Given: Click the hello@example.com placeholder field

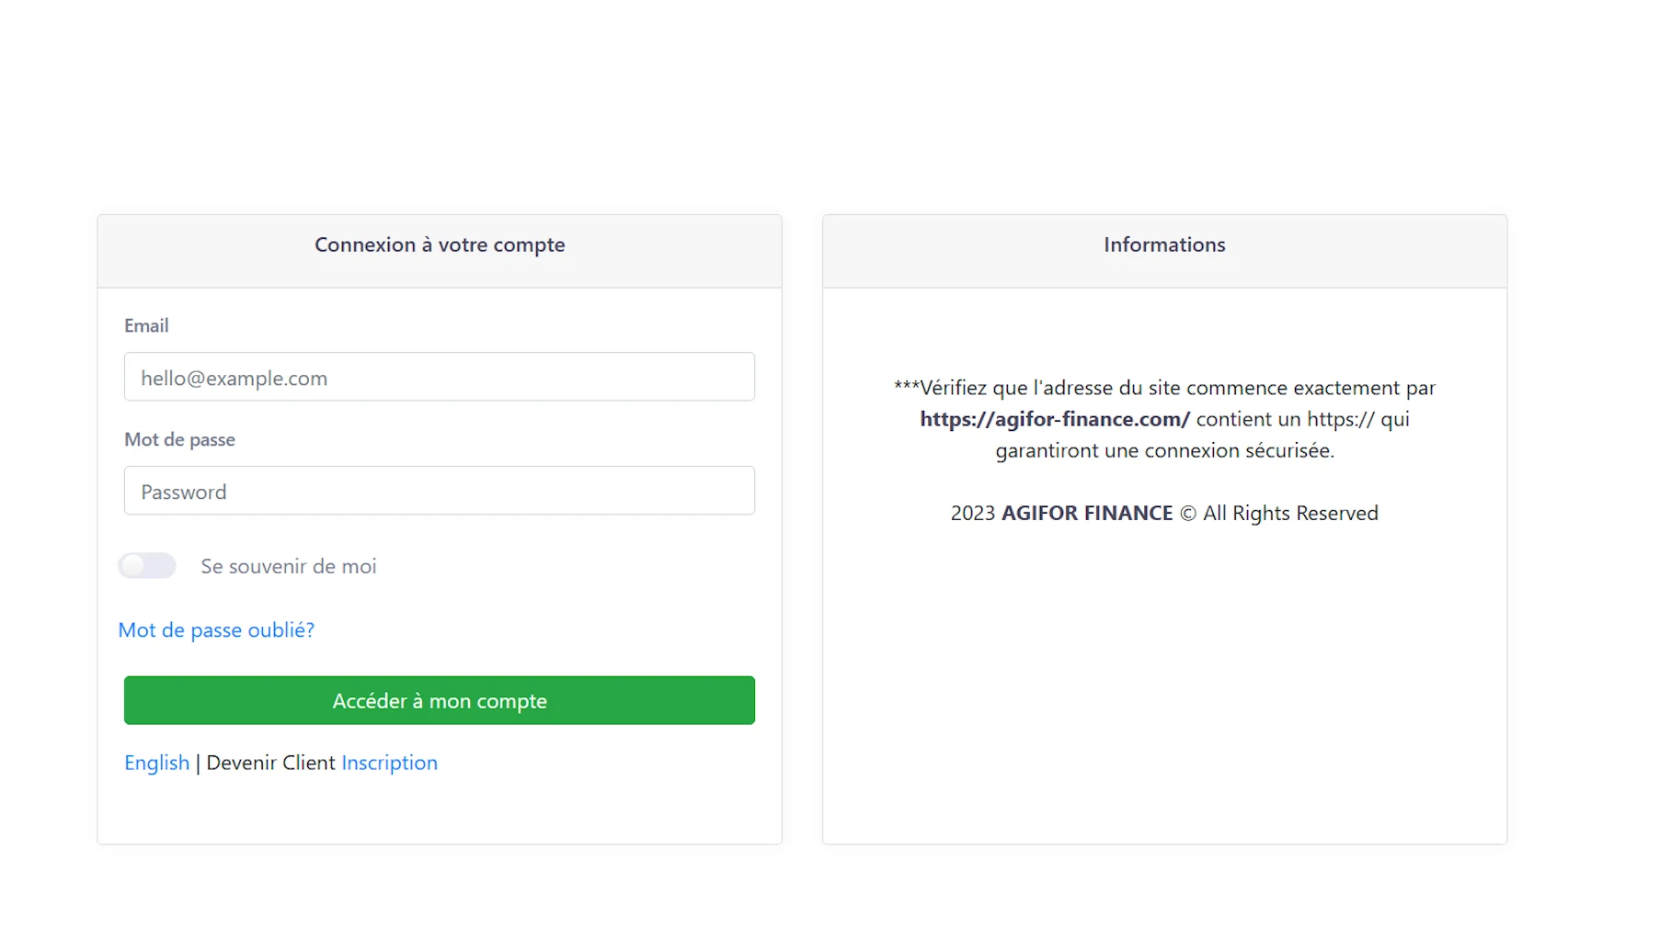Looking at the screenshot, I should point(439,377).
